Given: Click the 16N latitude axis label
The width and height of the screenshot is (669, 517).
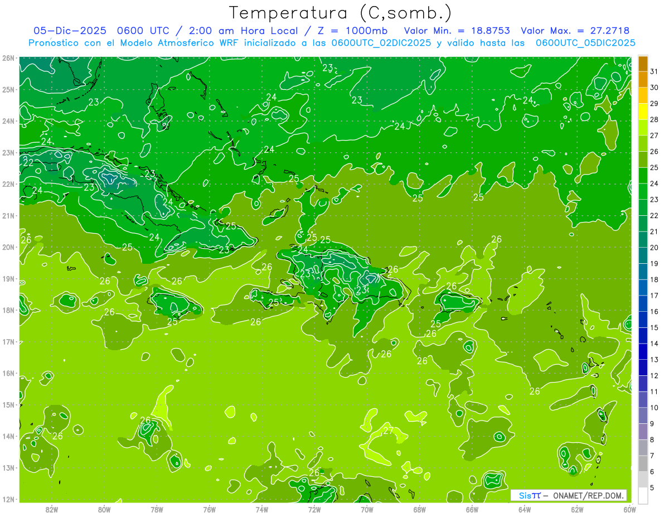Looking at the screenshot, I should (x=8, y=373).
